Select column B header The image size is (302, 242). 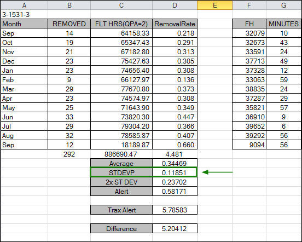[69, 5]
